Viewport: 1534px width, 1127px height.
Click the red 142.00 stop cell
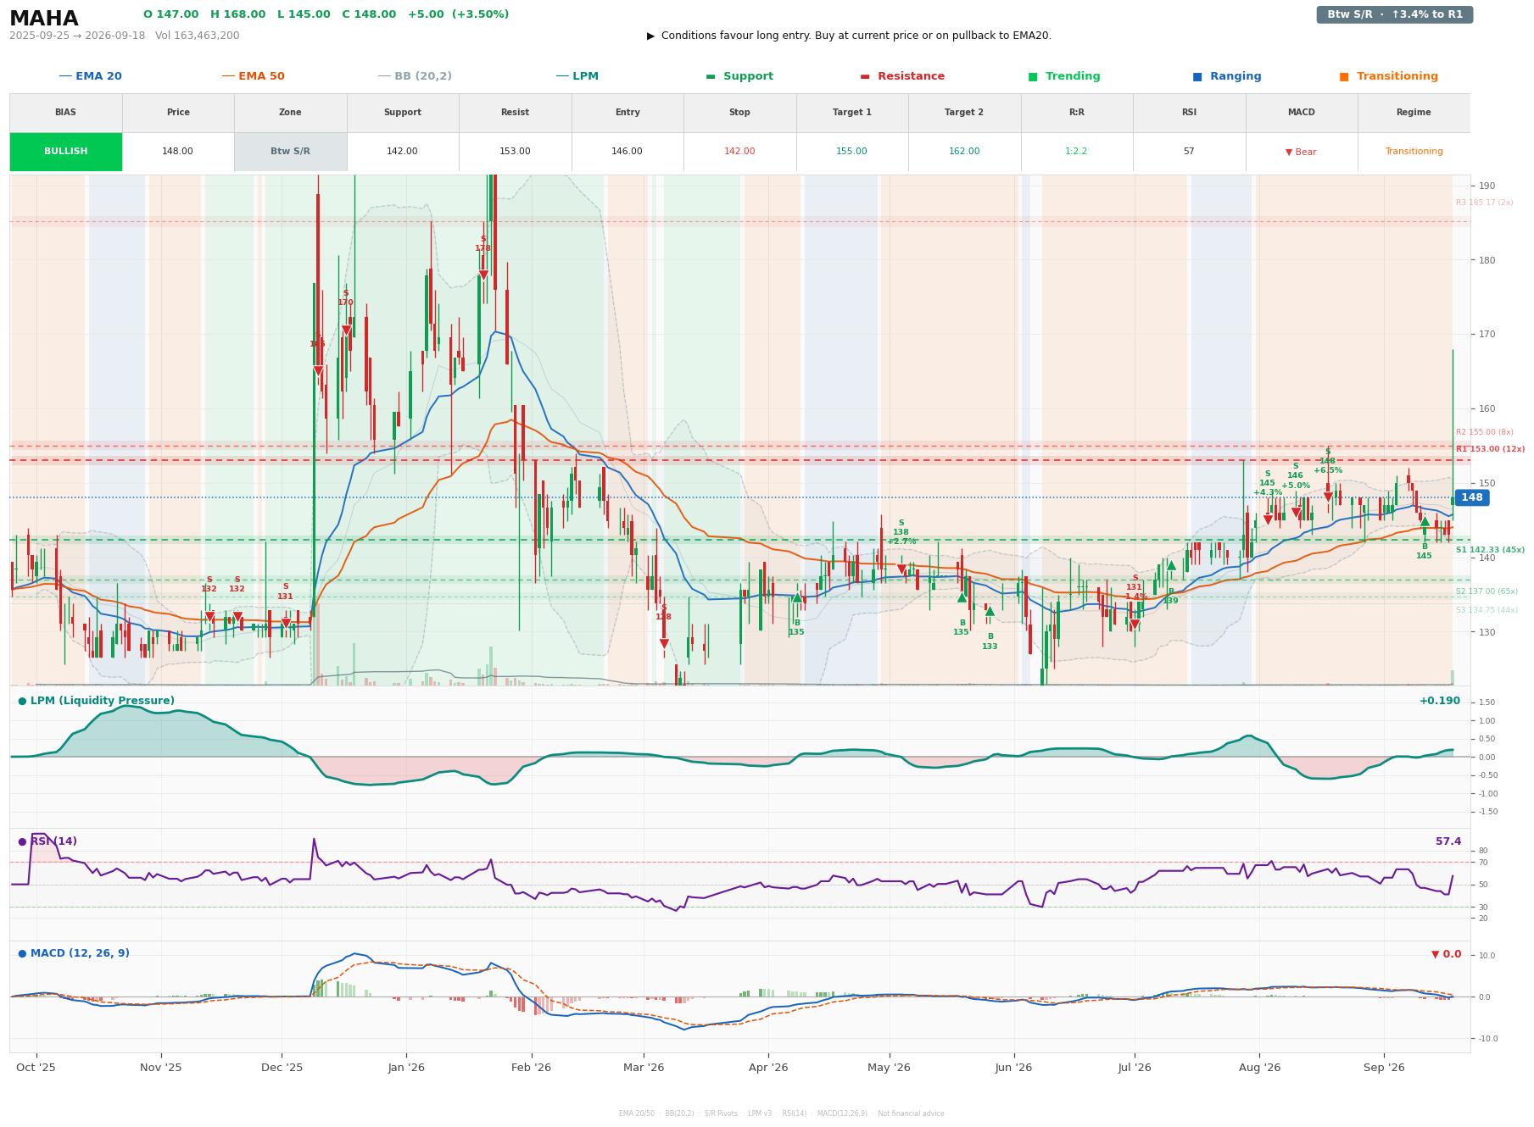point(739,152)
